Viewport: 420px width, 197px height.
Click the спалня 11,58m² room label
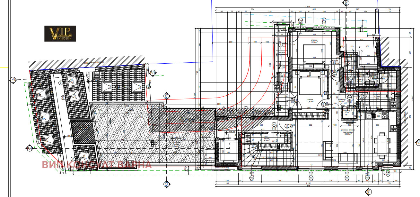tap(314, 41)
